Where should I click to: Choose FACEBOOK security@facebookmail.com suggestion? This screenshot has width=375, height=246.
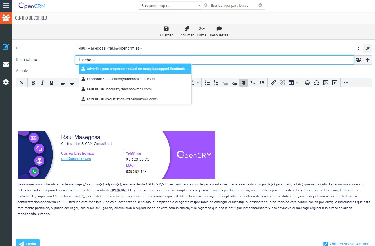tap(135, 89)
